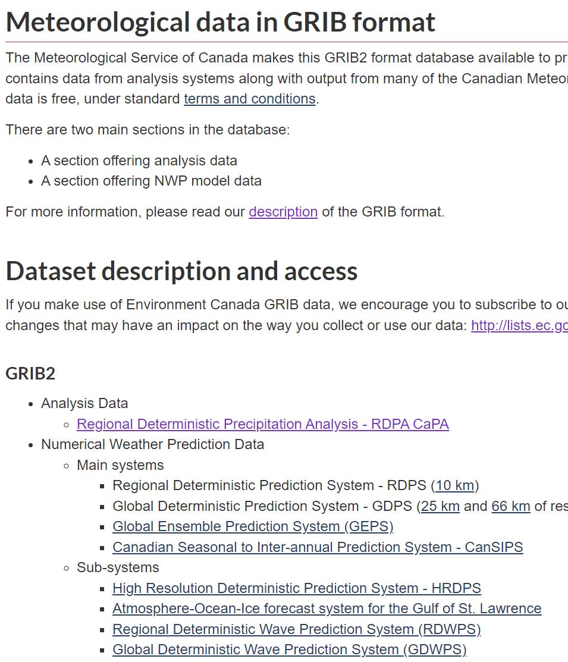Viewport: 568px width, 662px height.
Task: Open Regional Deterministic Precipitation Analysis RDPA CaPA
Action: click(262, 424)
